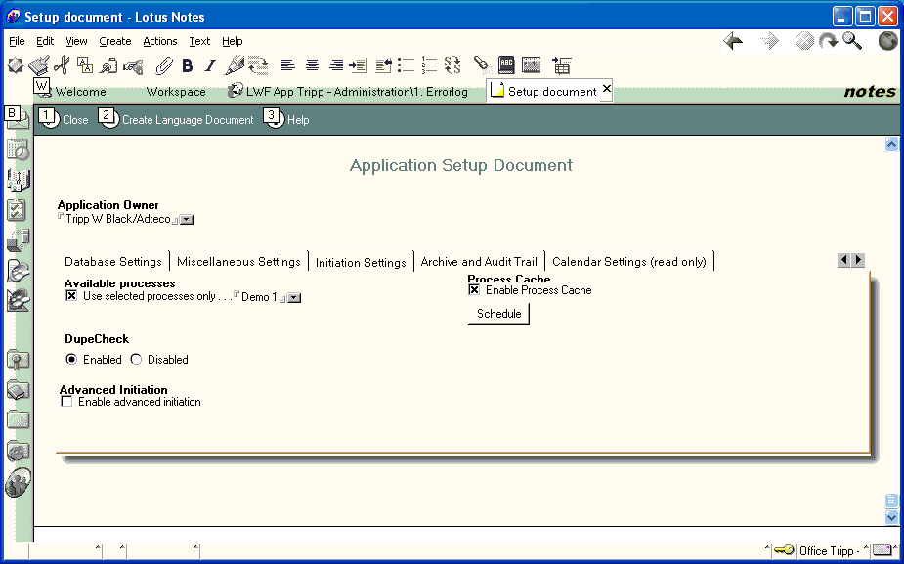Center-align text using toolbar icon
Image resolution: width=904 pixels, height=564 pixels.
pos(312,65)
